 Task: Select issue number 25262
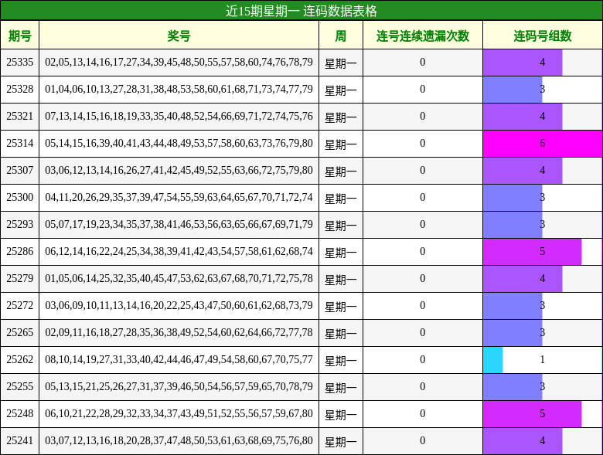coord(20,359)
